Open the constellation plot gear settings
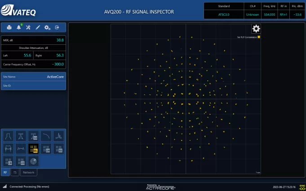 click(x=256, y=29)
